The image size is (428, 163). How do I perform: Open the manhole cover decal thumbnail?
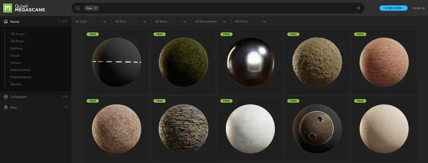[x=317, y=129]
